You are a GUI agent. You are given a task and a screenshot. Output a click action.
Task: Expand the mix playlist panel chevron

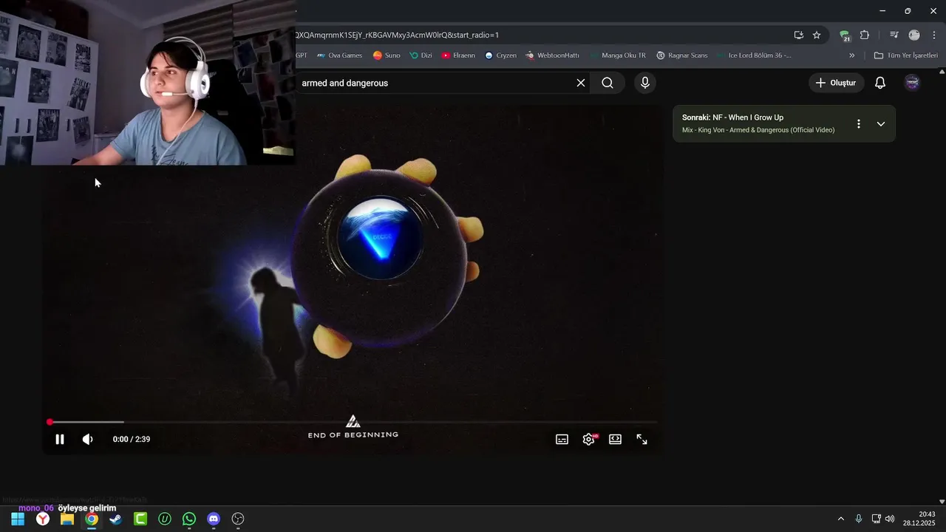click(881, 123)
